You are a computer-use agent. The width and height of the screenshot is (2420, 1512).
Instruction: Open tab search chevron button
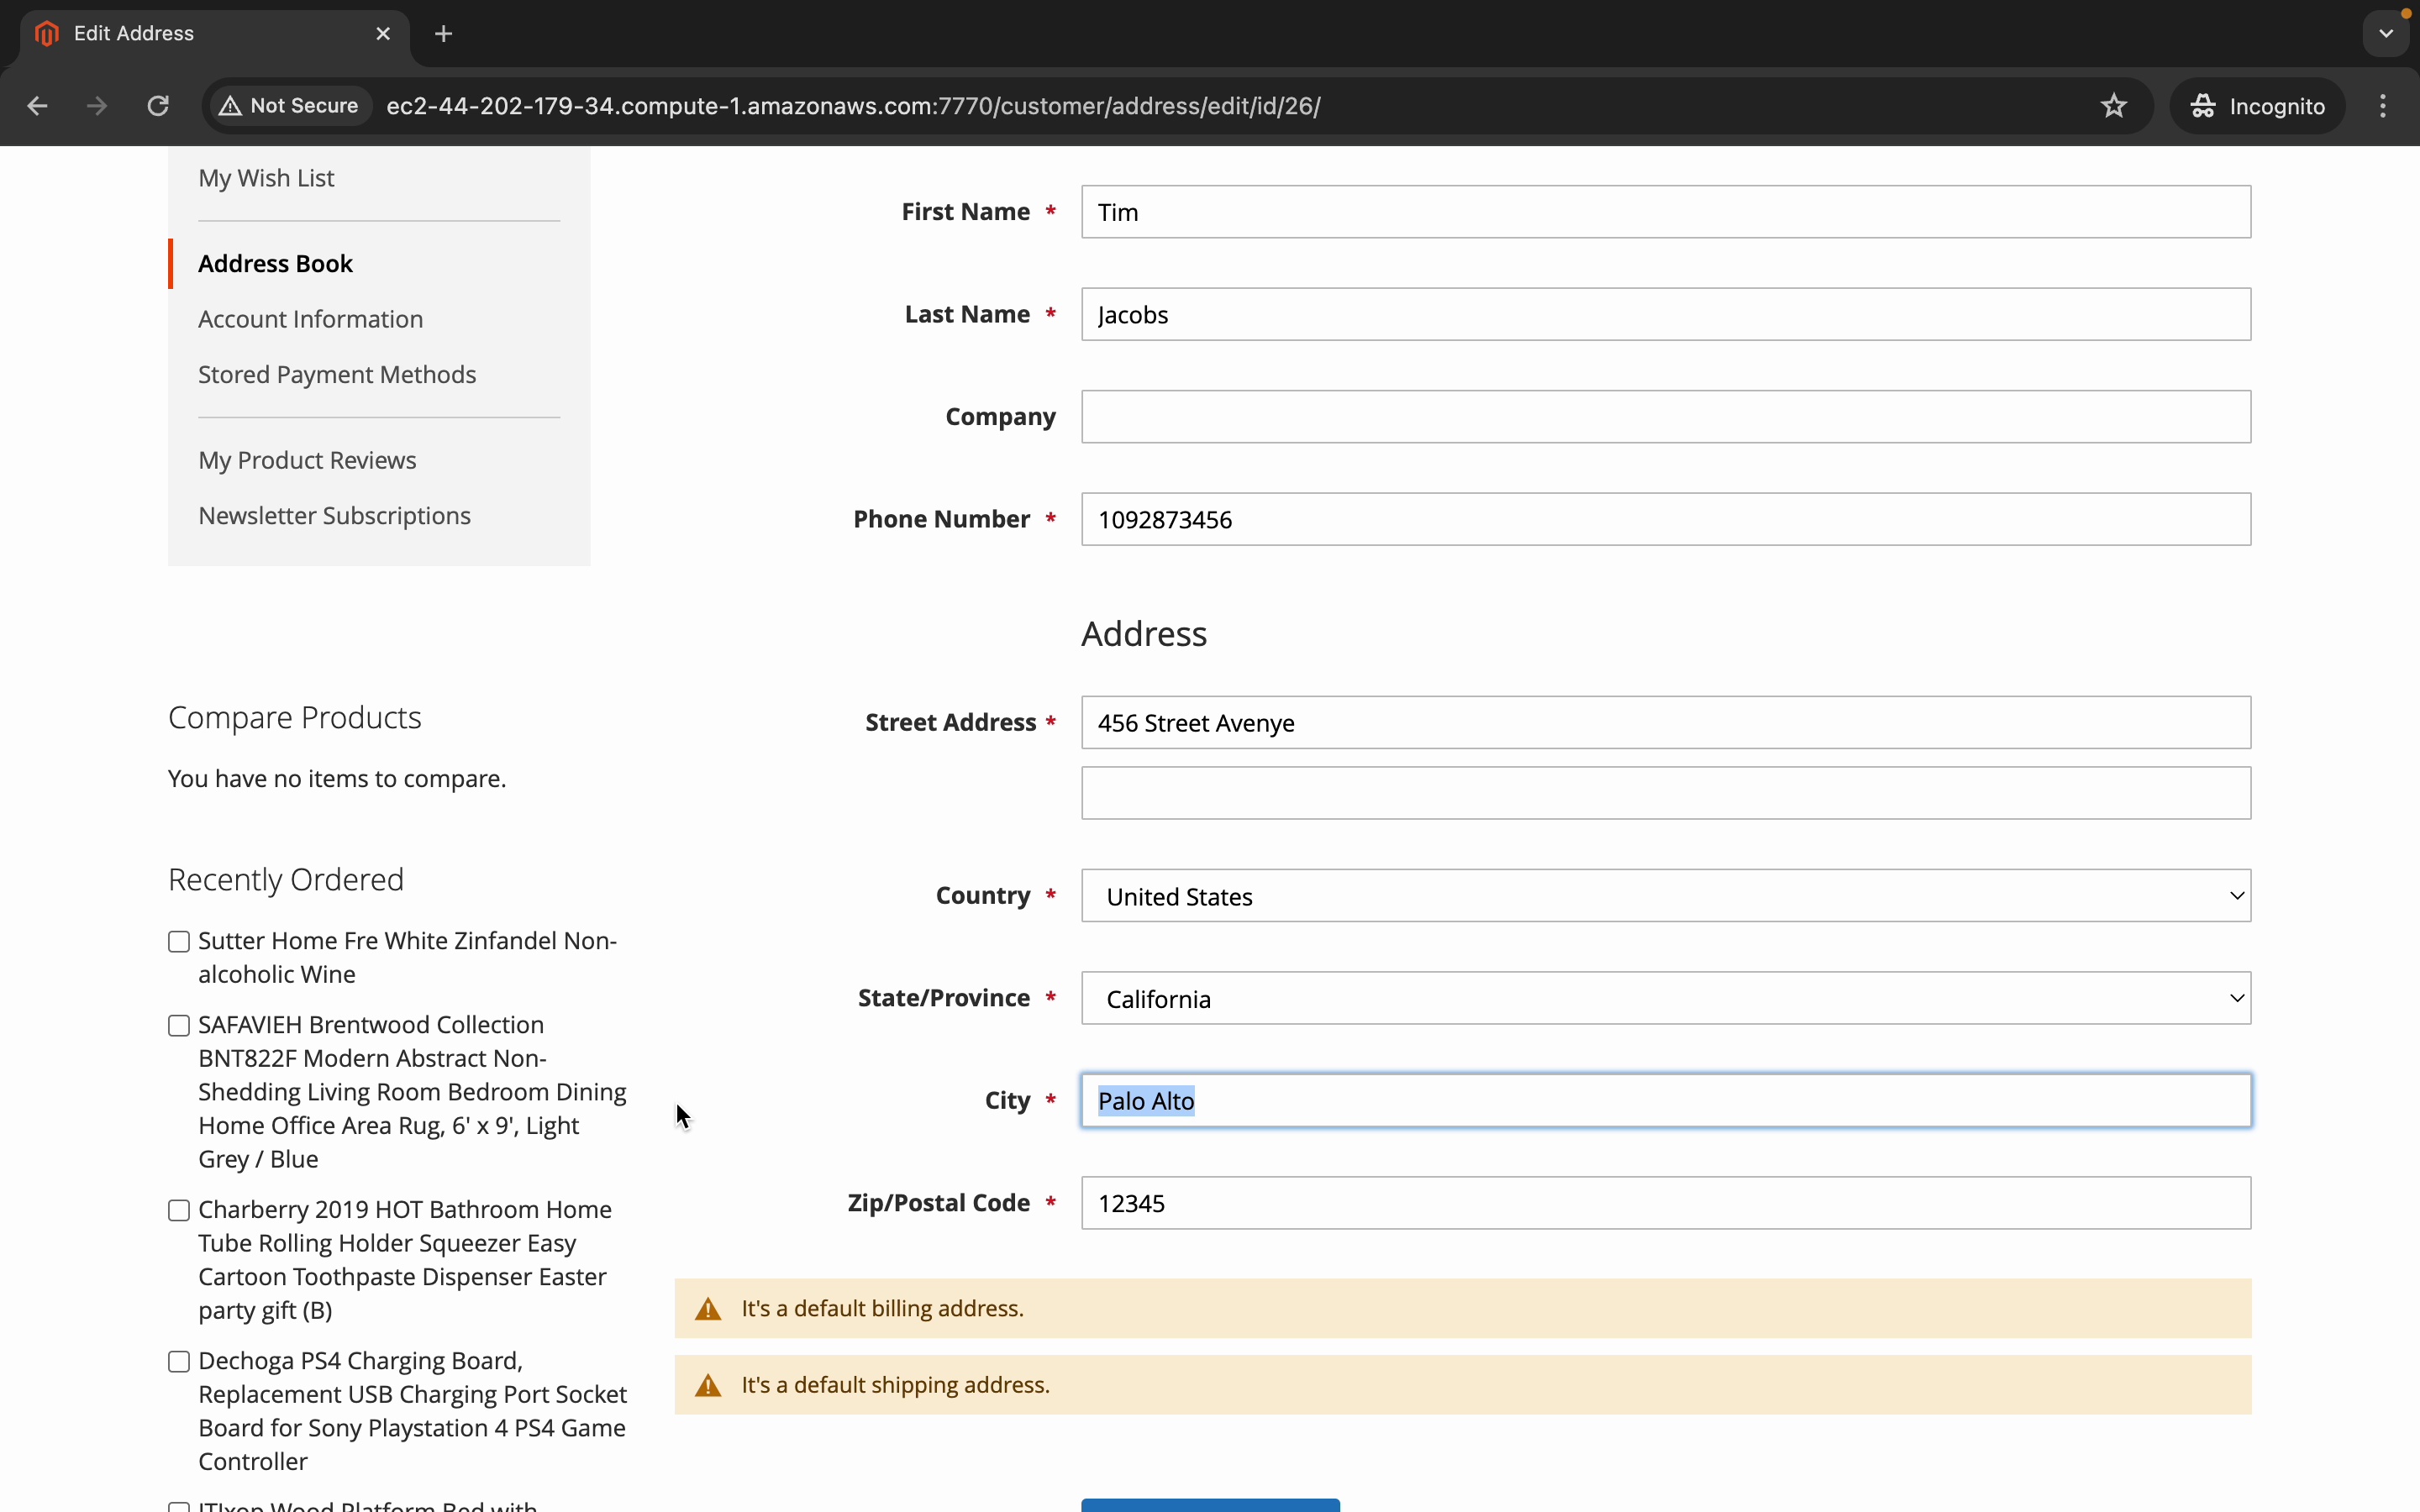pos(2386,34)
